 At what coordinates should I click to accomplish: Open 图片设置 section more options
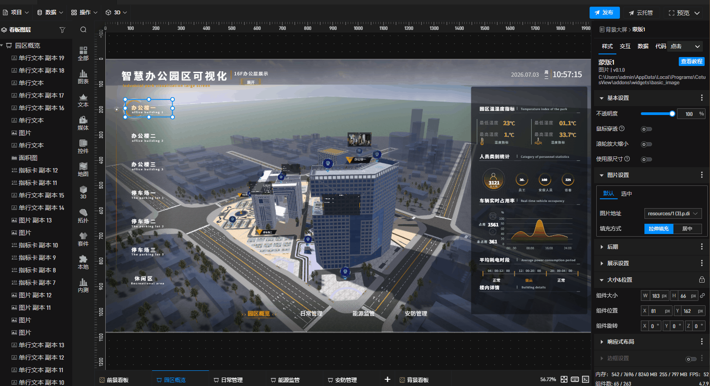[x=702, y=175]
